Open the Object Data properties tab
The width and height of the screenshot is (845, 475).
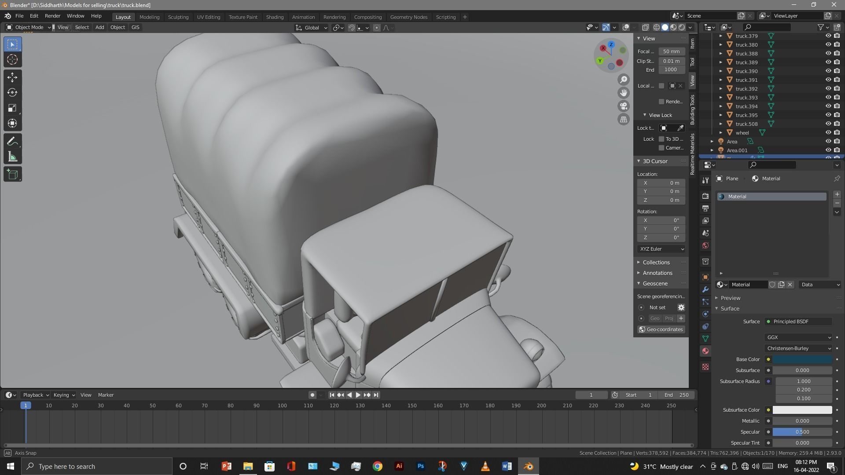tap(705, 339)
